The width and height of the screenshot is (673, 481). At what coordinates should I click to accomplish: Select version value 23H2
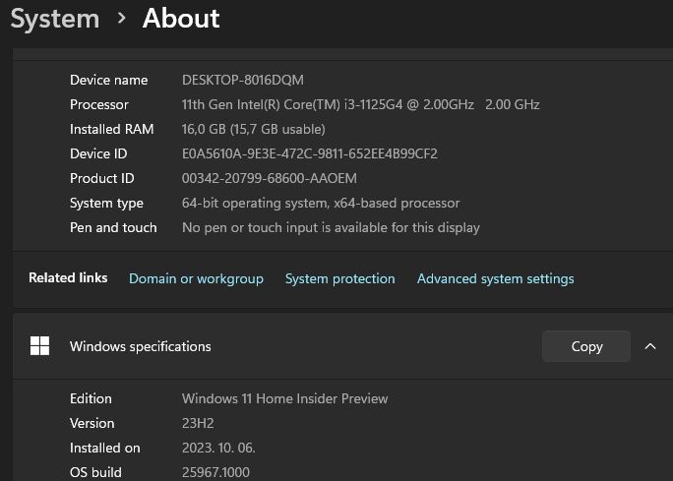[x=198, y=424]
